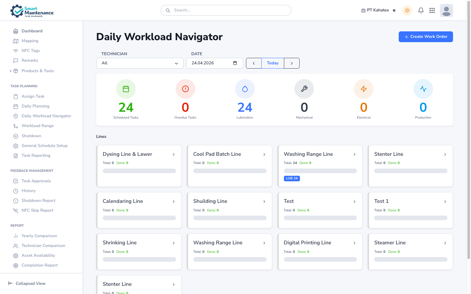Click the Create Work Order button
This screenshot has width=471, height=294.
click(x=426, y=37)
